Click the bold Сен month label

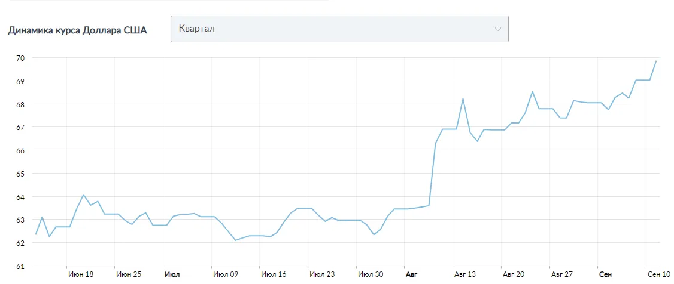[x=605, y=274]
